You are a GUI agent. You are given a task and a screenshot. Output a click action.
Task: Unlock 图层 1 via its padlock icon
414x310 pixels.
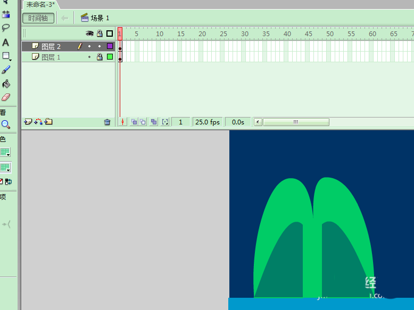[x=100, y=56]
